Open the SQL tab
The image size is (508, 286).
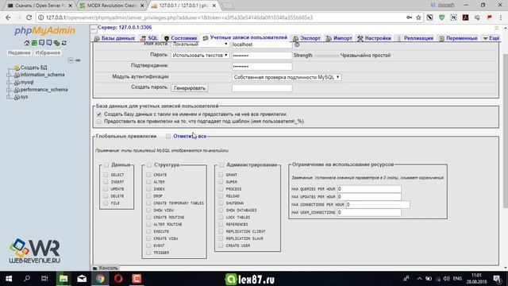pos(149,38)
